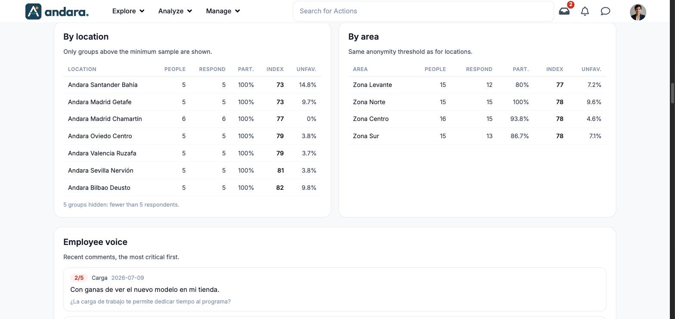Open user profile avatar
Screen dimensions: 675x319
pyautogui.click(x=638, y=12)
